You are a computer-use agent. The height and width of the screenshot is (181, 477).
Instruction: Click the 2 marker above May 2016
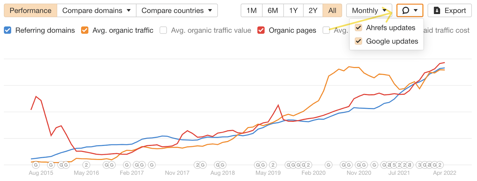(x=86, y=165)
